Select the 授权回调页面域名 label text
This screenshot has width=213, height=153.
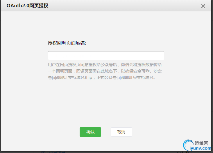coord(67,43)
